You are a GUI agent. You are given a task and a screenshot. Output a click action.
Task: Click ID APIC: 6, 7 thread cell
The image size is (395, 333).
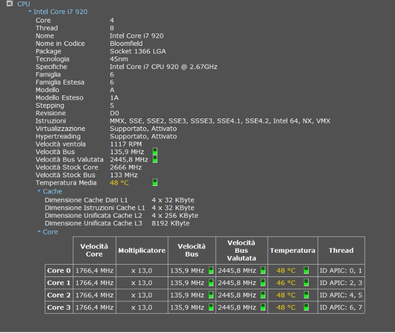341,307
